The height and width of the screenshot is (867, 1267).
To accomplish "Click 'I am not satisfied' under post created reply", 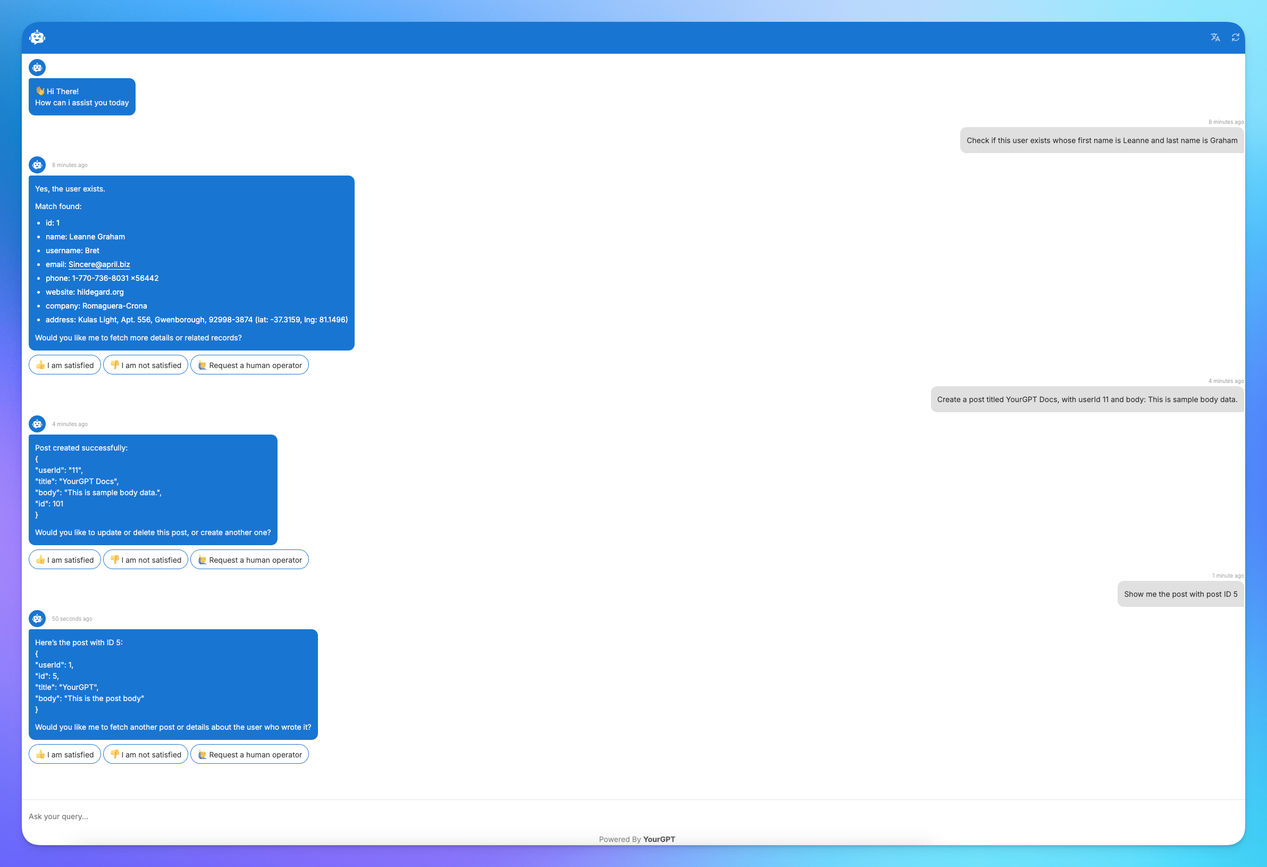I will tap(146, 560).
